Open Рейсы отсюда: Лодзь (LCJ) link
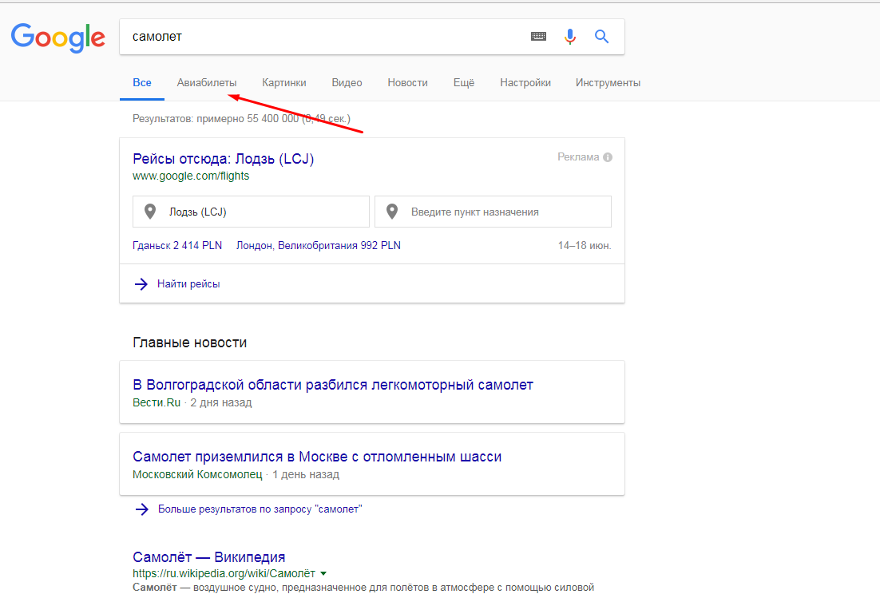 pos(223,159)
